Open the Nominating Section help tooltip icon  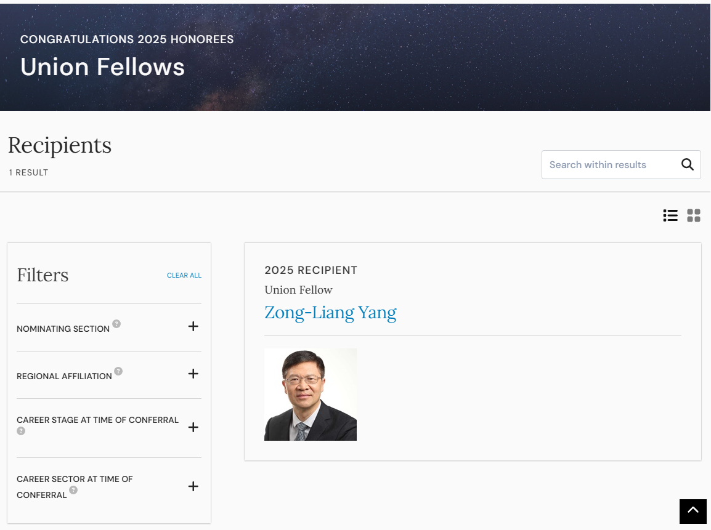coord(116,324)
